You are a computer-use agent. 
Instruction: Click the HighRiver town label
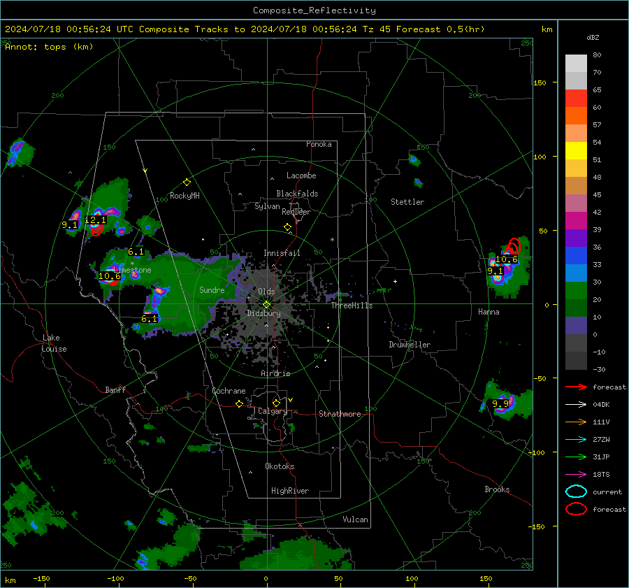point(290,491)
